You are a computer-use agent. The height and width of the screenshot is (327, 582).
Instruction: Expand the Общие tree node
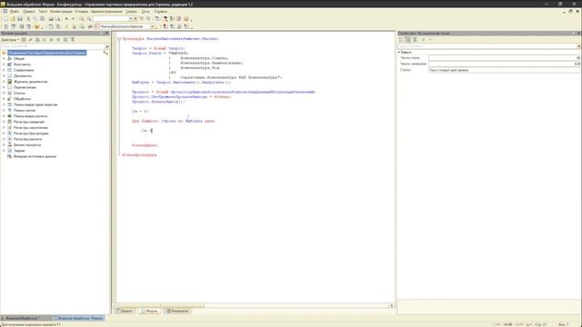click(x=4, y=58)
